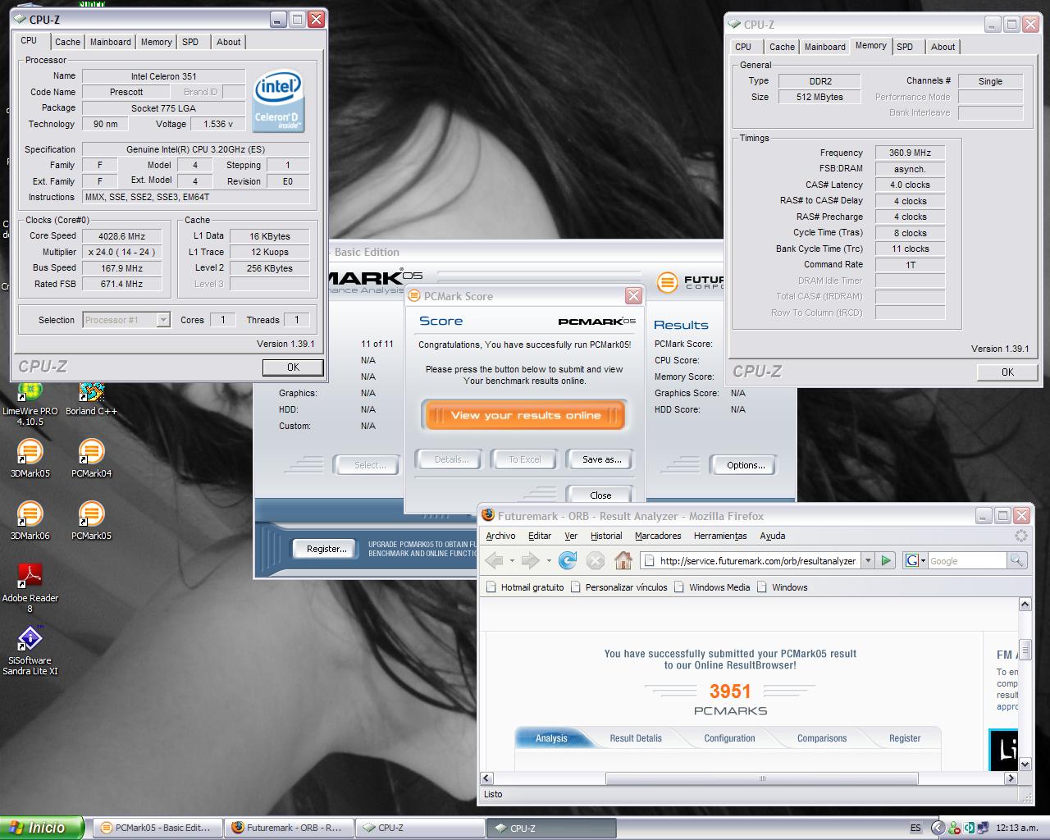Click the Firefox forward arrow button

(530, 560)
